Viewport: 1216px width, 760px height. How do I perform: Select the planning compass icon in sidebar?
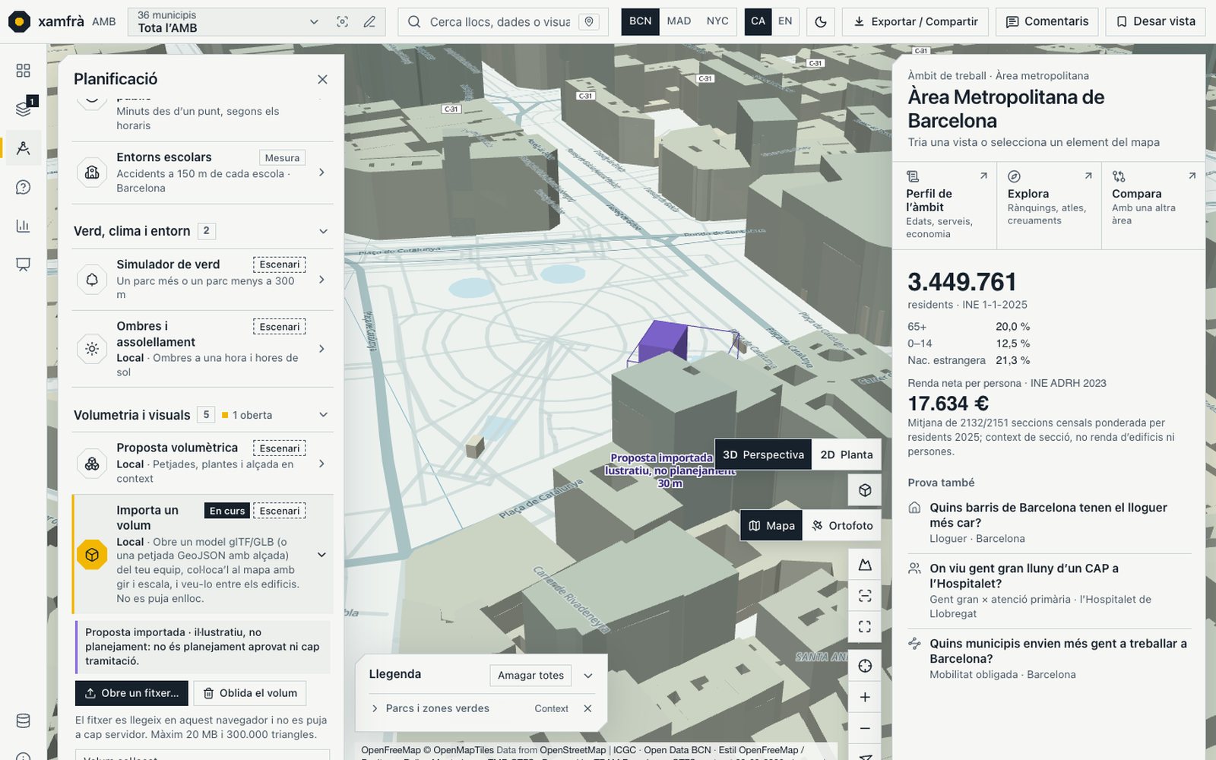point(23,148)
